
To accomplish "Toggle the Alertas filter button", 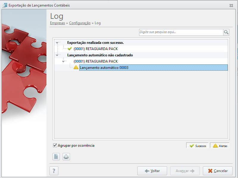I will (x=220, y=146).
